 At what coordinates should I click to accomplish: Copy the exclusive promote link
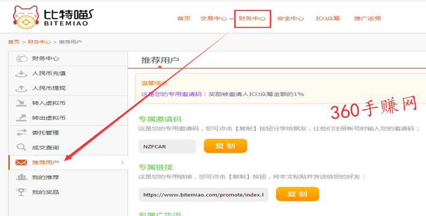[298, 194]
